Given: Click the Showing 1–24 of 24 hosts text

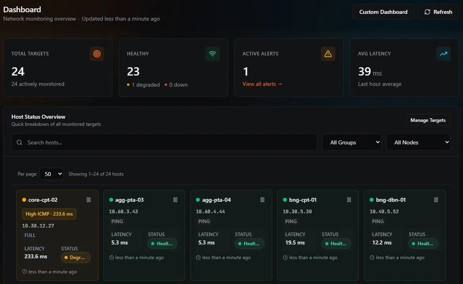Looking at the screenshot, I should click(x=96, y=174).
